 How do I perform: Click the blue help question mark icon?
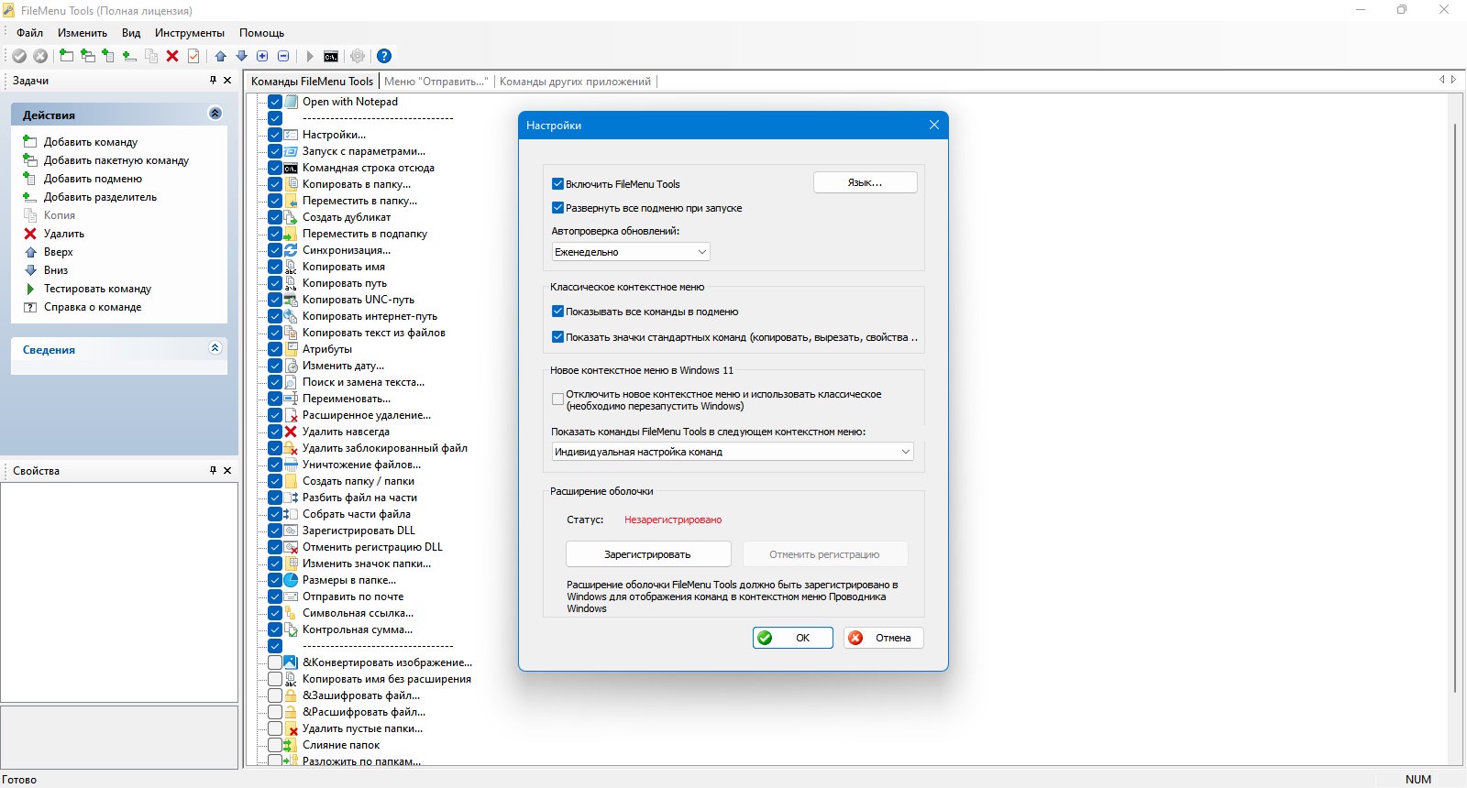tap(384, 56)
